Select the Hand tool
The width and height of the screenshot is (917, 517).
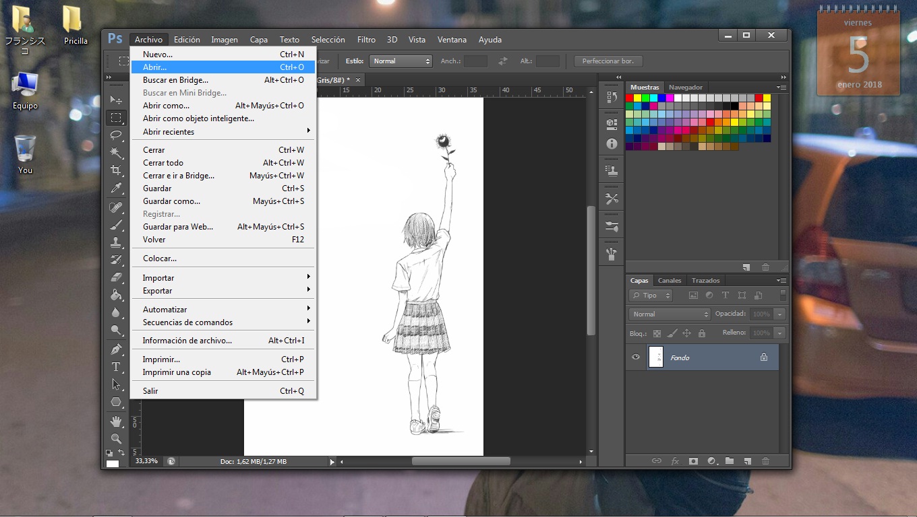pyautogui.click(x=116, y=421)
